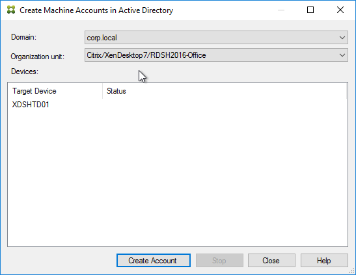Click the Organization unit label

point(38,57)
